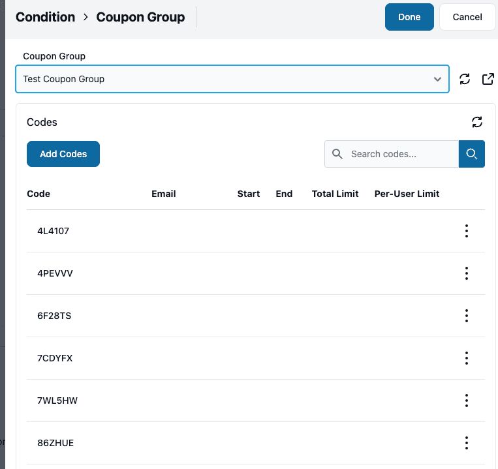Select the code 7WL5HW
The image size is (498, 469).
coord(57,401)
